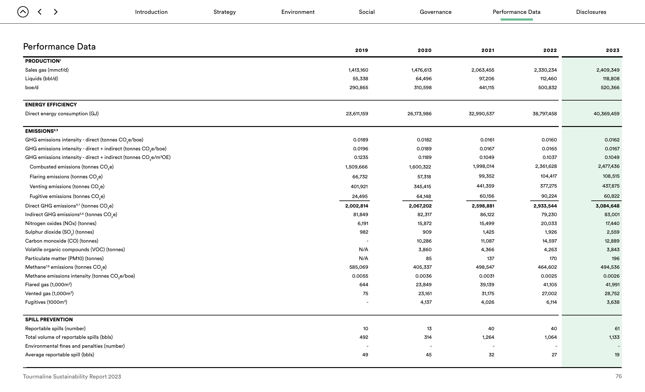
Task: Click the 2023 energy value 40,369,459
Action: 606,114
